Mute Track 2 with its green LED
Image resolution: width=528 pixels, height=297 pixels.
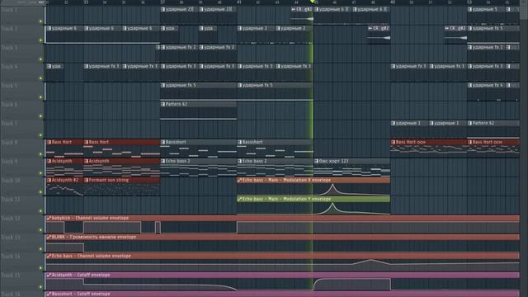(x=41, y=40)
